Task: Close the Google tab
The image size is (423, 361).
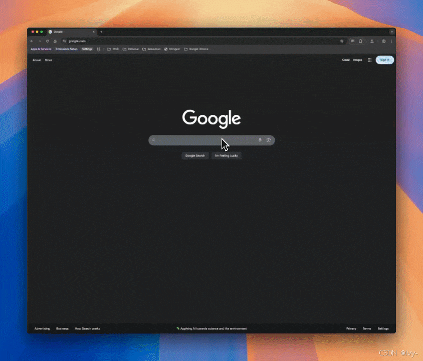Action: click(x=94, y=32)
